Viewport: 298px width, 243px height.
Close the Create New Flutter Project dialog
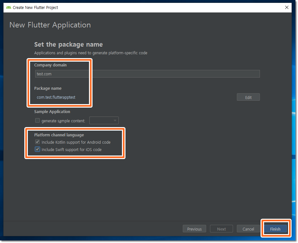pyautogui.click(x=286, y=7)
